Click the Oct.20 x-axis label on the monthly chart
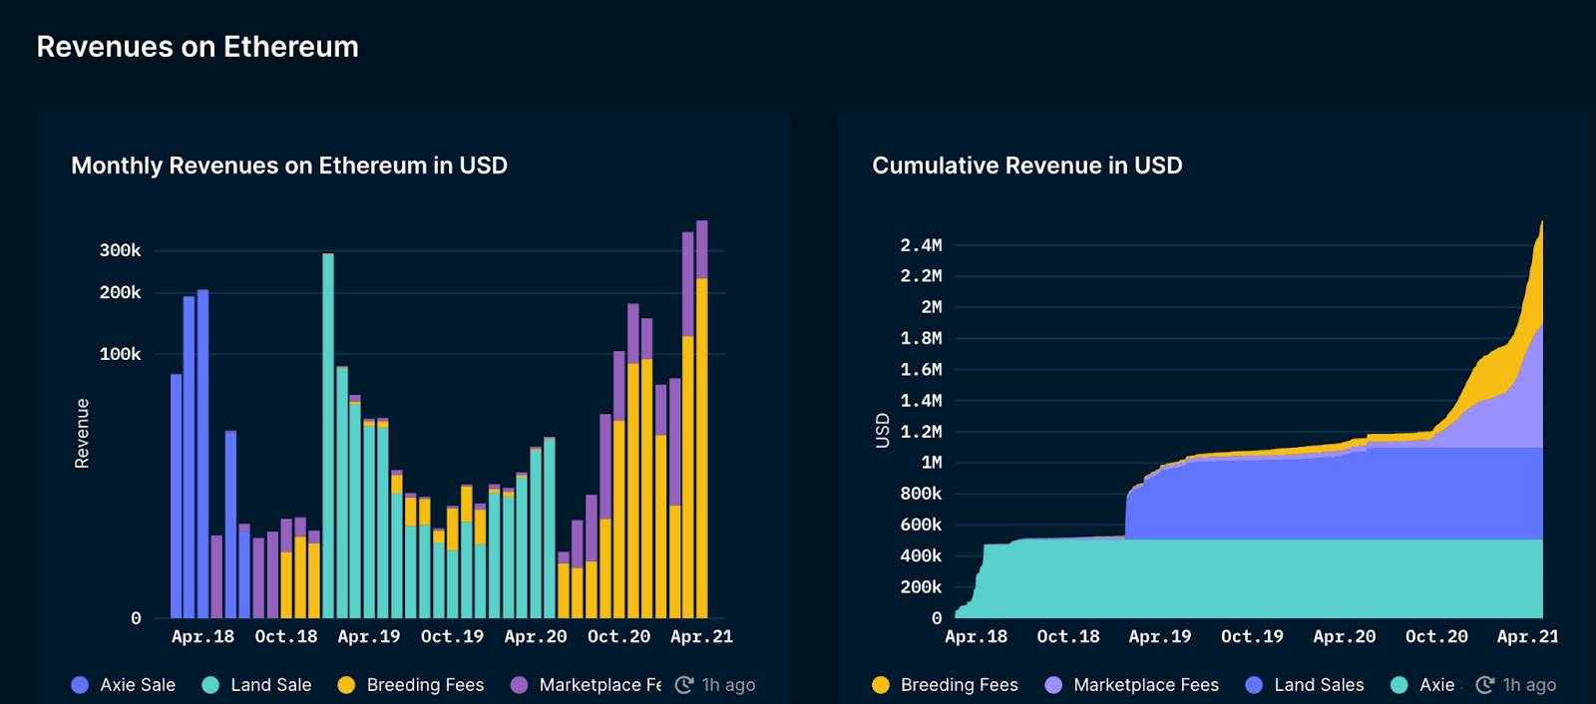The width and height of the screenshot is (1596, 704). coord(618,636)
